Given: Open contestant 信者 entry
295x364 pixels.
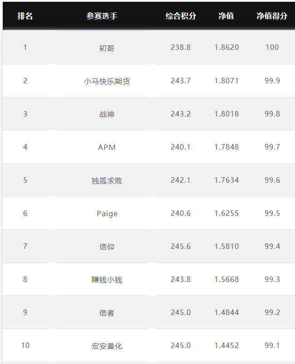Looking at the screenshot, I should pos(107,313).
